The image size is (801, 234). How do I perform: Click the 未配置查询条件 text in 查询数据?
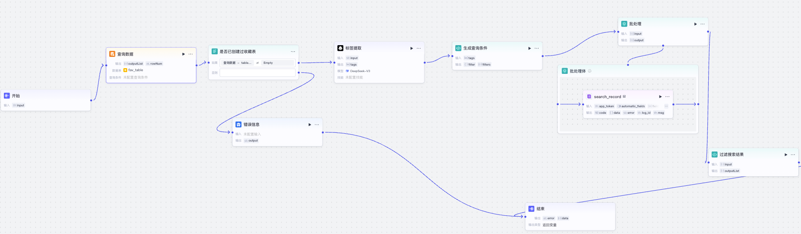[135, 77]
